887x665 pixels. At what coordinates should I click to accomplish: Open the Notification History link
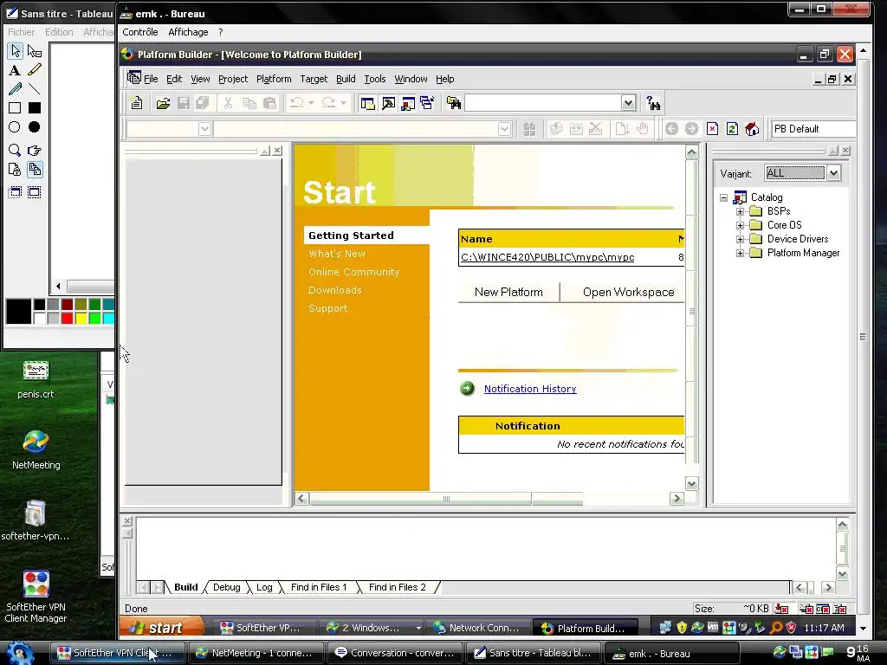tap(530, 389)
